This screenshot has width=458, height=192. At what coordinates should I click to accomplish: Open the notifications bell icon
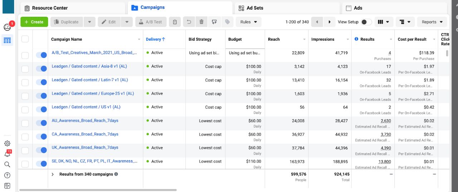(7, 154)
